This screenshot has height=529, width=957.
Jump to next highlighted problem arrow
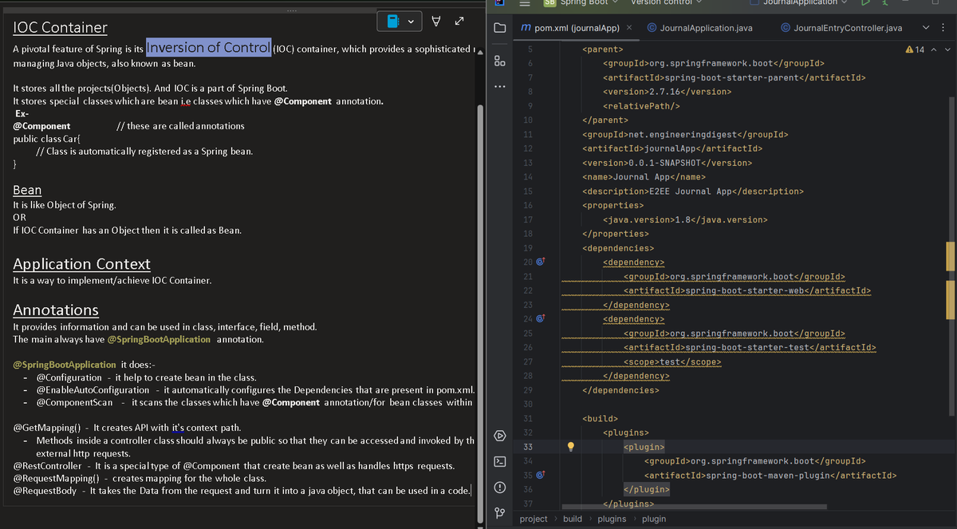click(947, 49)
